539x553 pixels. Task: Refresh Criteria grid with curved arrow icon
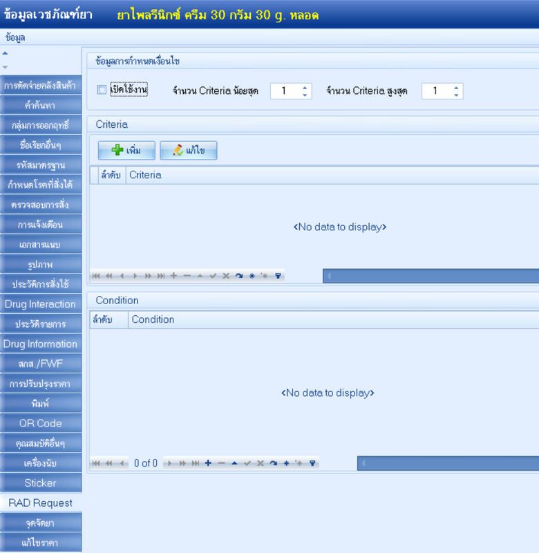pos(239,276)
